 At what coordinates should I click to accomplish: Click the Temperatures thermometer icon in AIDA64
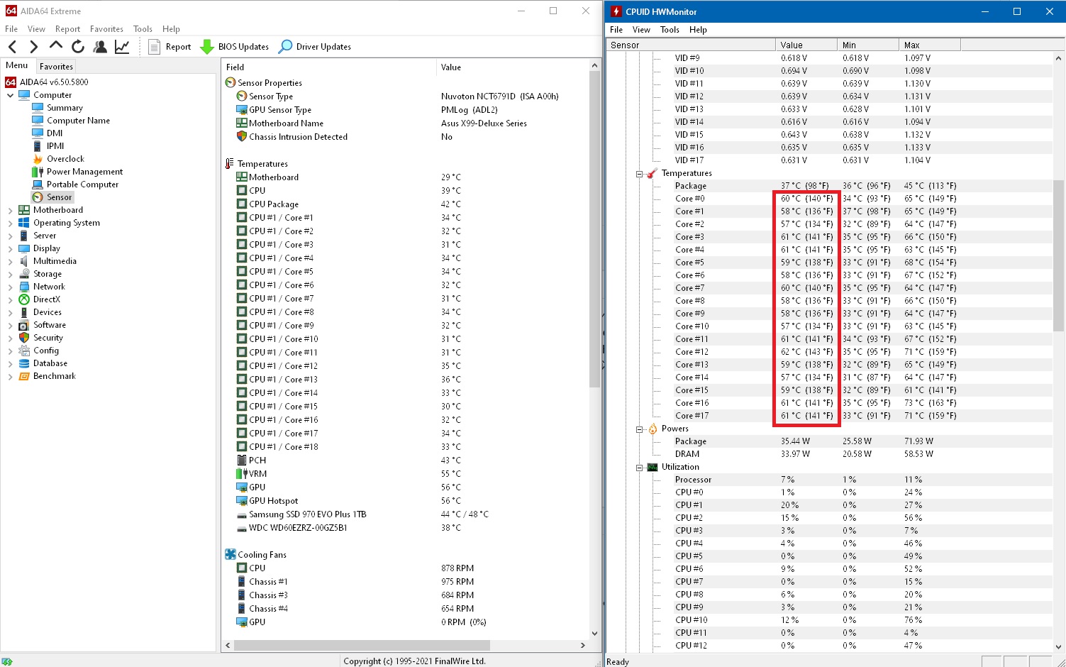[x=230, y=164]
